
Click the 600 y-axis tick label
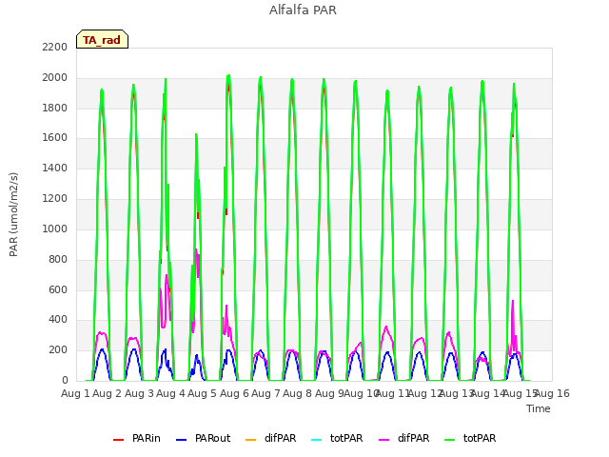(x=58, y=289)
